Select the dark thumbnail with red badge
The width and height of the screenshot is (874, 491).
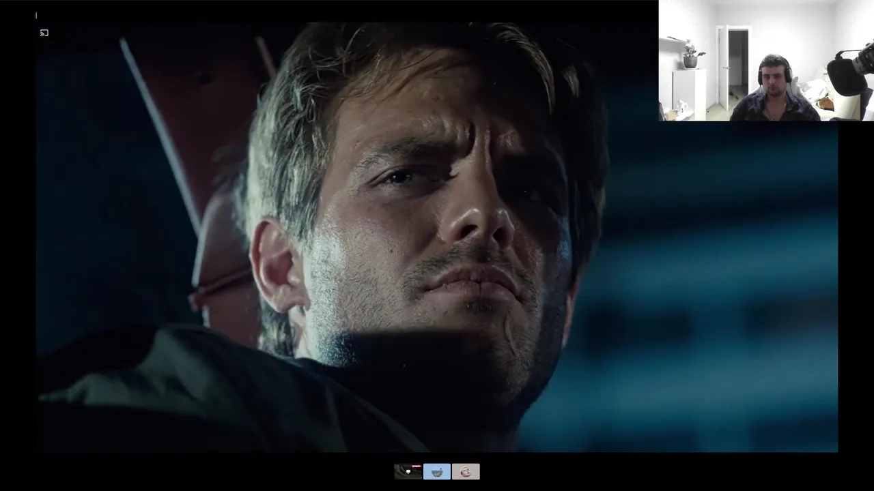(408, 471)
